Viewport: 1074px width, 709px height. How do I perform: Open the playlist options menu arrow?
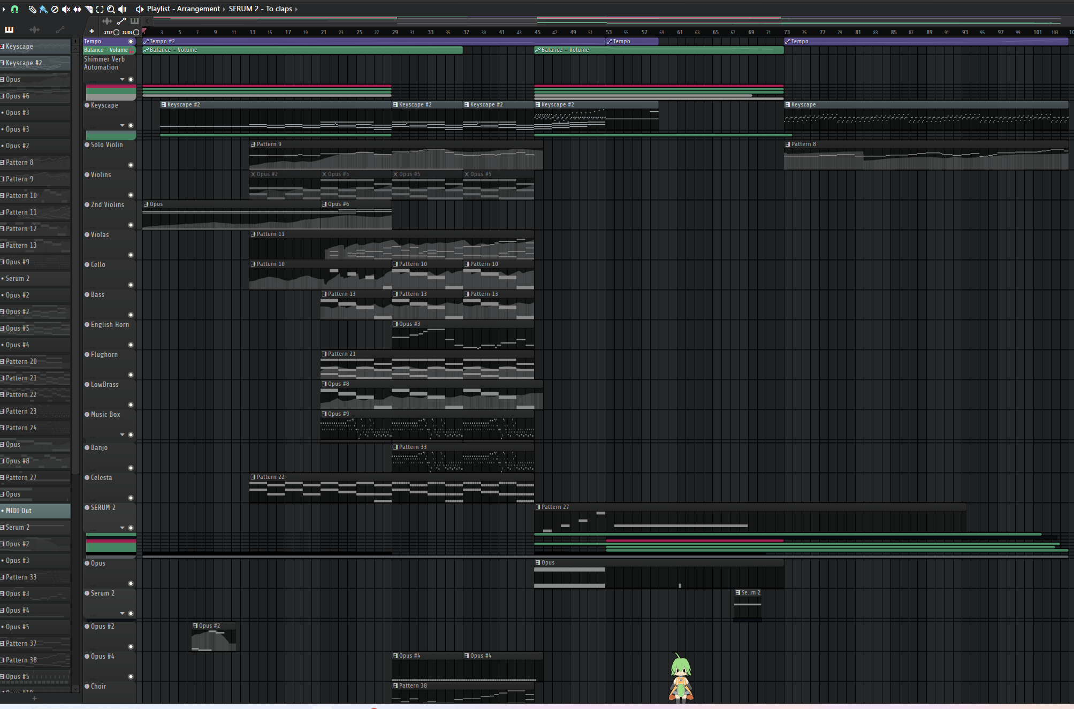tap(4, 9)
